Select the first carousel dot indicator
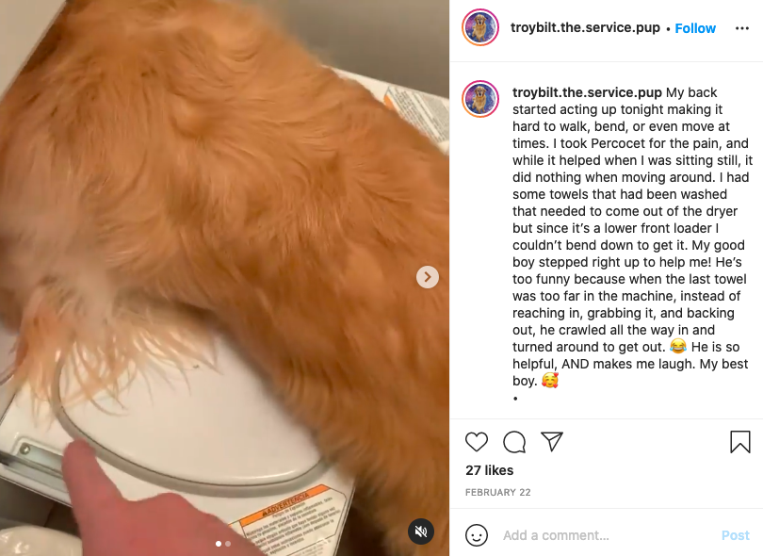Image resolution: width=763 pixels, height=556 pixels. (x=219, y=544)
